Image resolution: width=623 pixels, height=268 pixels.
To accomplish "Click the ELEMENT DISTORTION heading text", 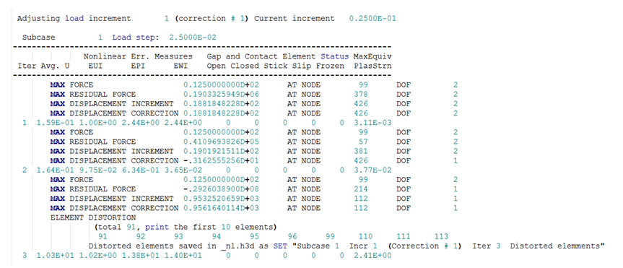I will pos(93,217).
